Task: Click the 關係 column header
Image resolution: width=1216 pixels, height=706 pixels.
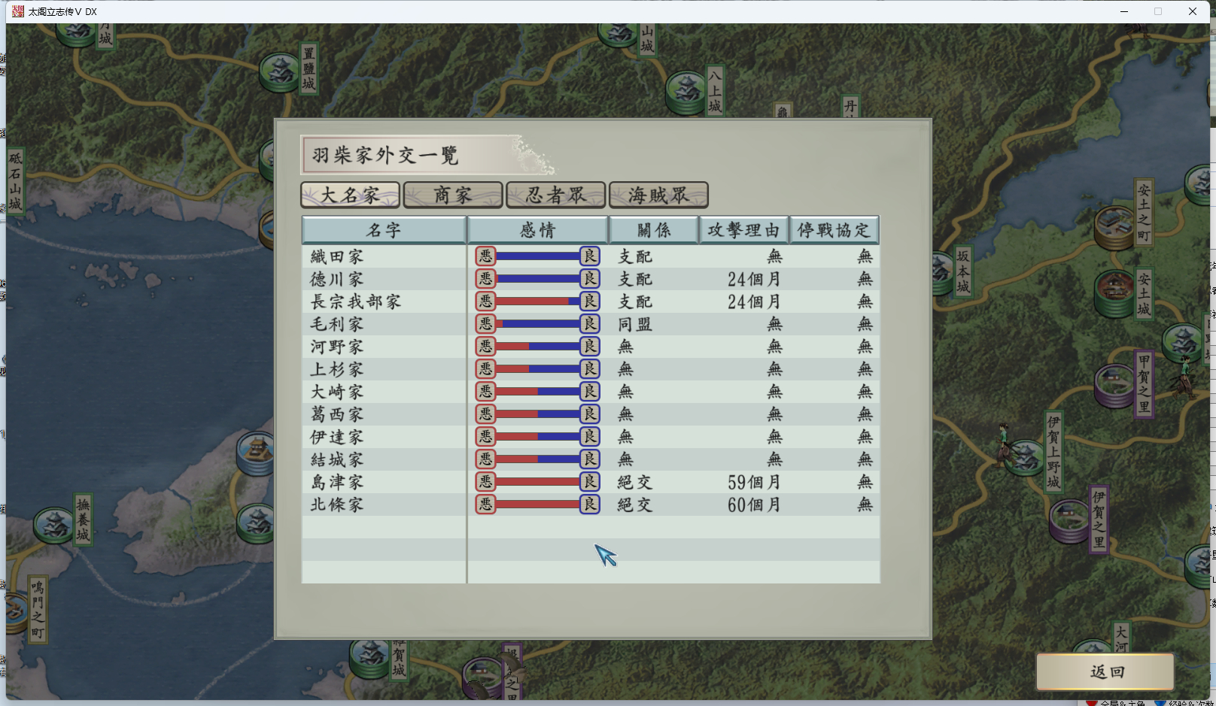Action: tap(654, 230)
